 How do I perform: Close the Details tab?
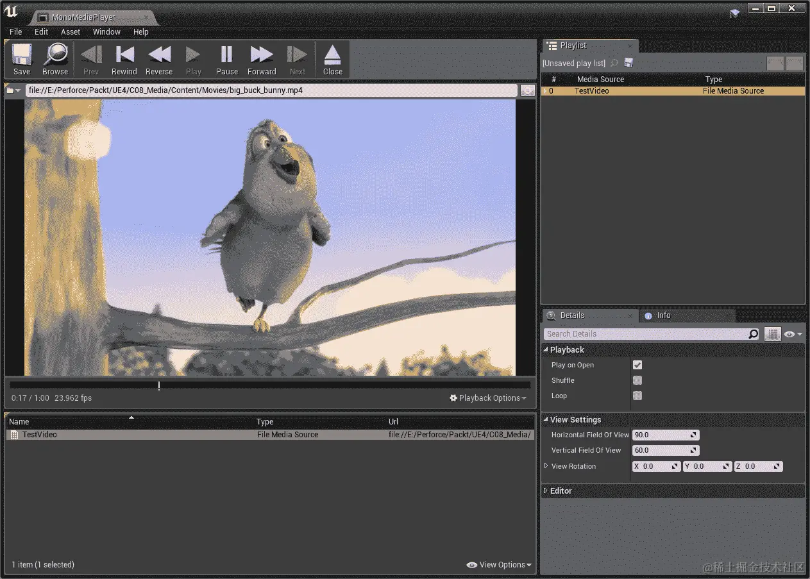(x=630, y=315)
